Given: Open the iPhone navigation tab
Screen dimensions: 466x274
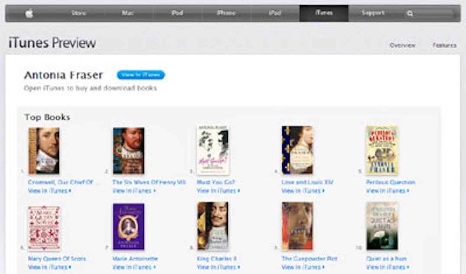Looking at the screenshot, I should (x=226, y=13).
